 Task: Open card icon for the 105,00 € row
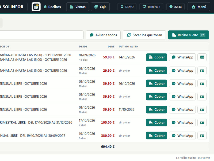click(202, 123)
